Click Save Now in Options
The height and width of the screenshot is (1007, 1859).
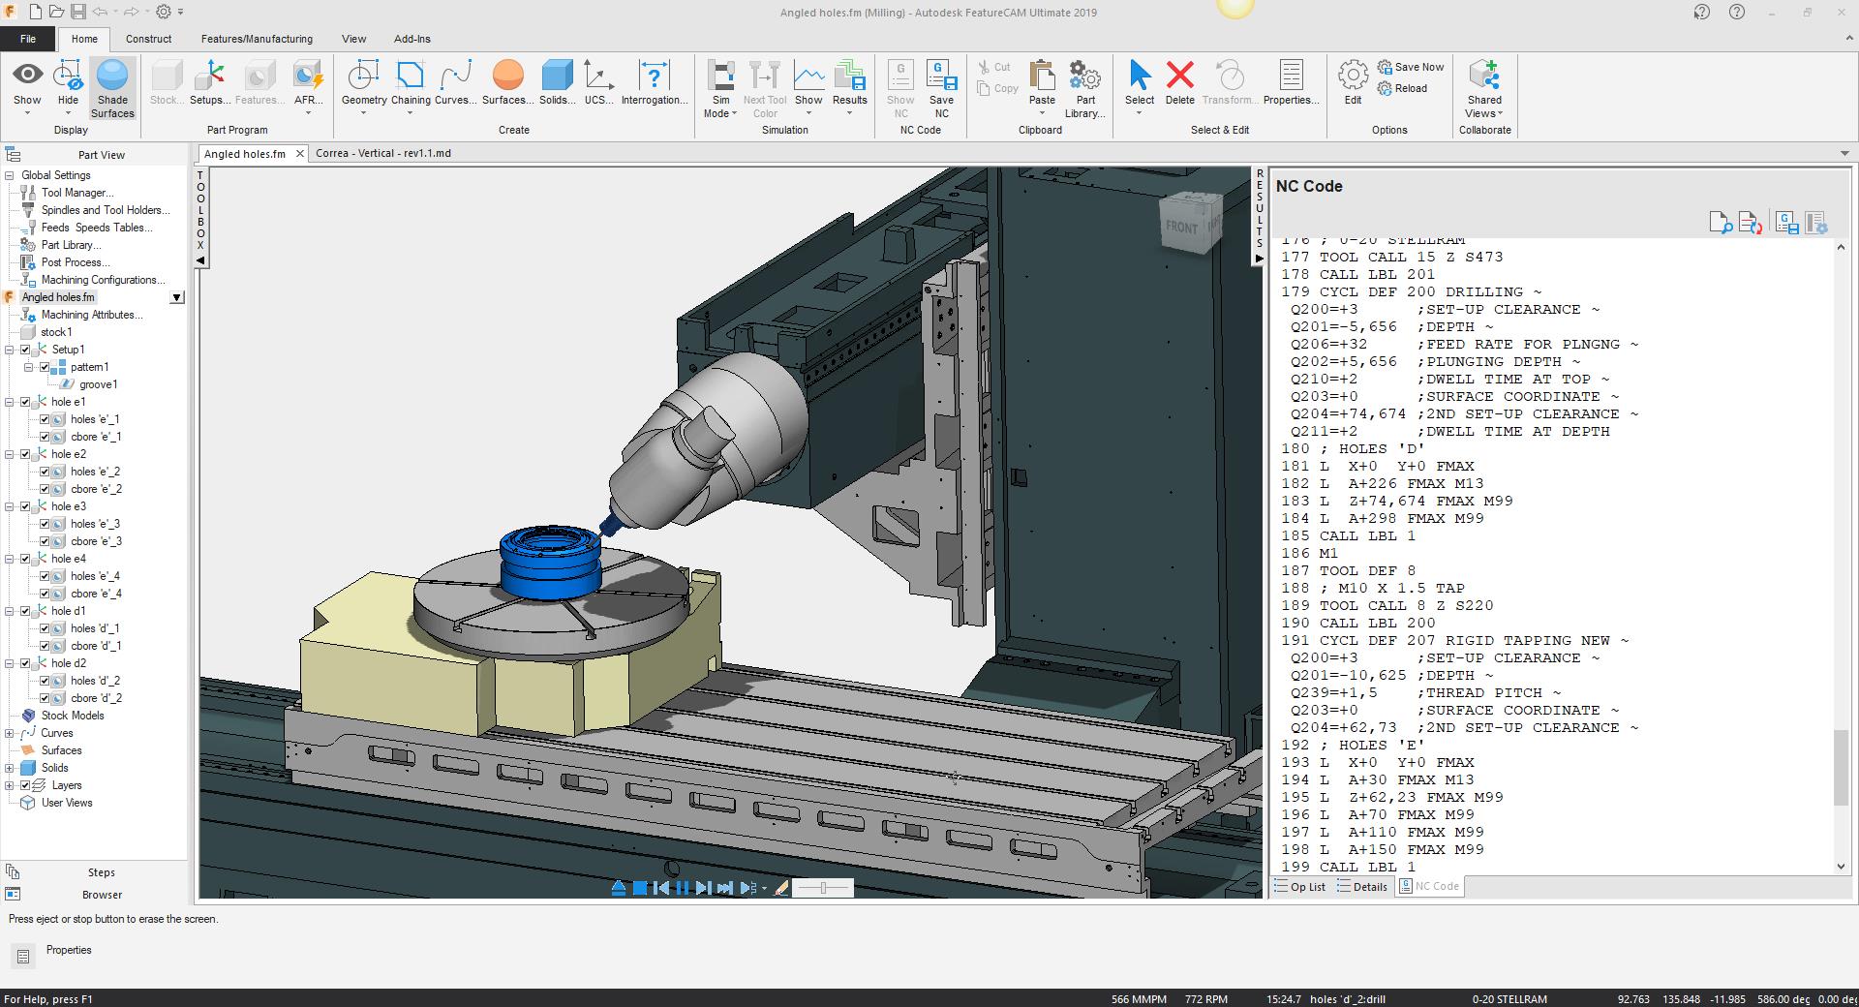click(1411, 67)
